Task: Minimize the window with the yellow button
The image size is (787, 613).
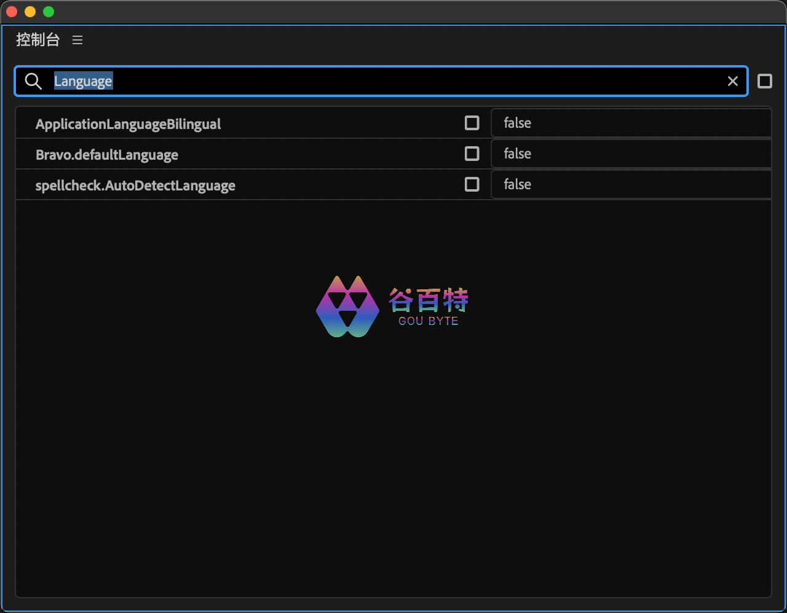Action: tap(30, 12)
